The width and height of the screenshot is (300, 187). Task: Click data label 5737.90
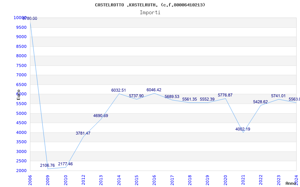coord(136,96)
